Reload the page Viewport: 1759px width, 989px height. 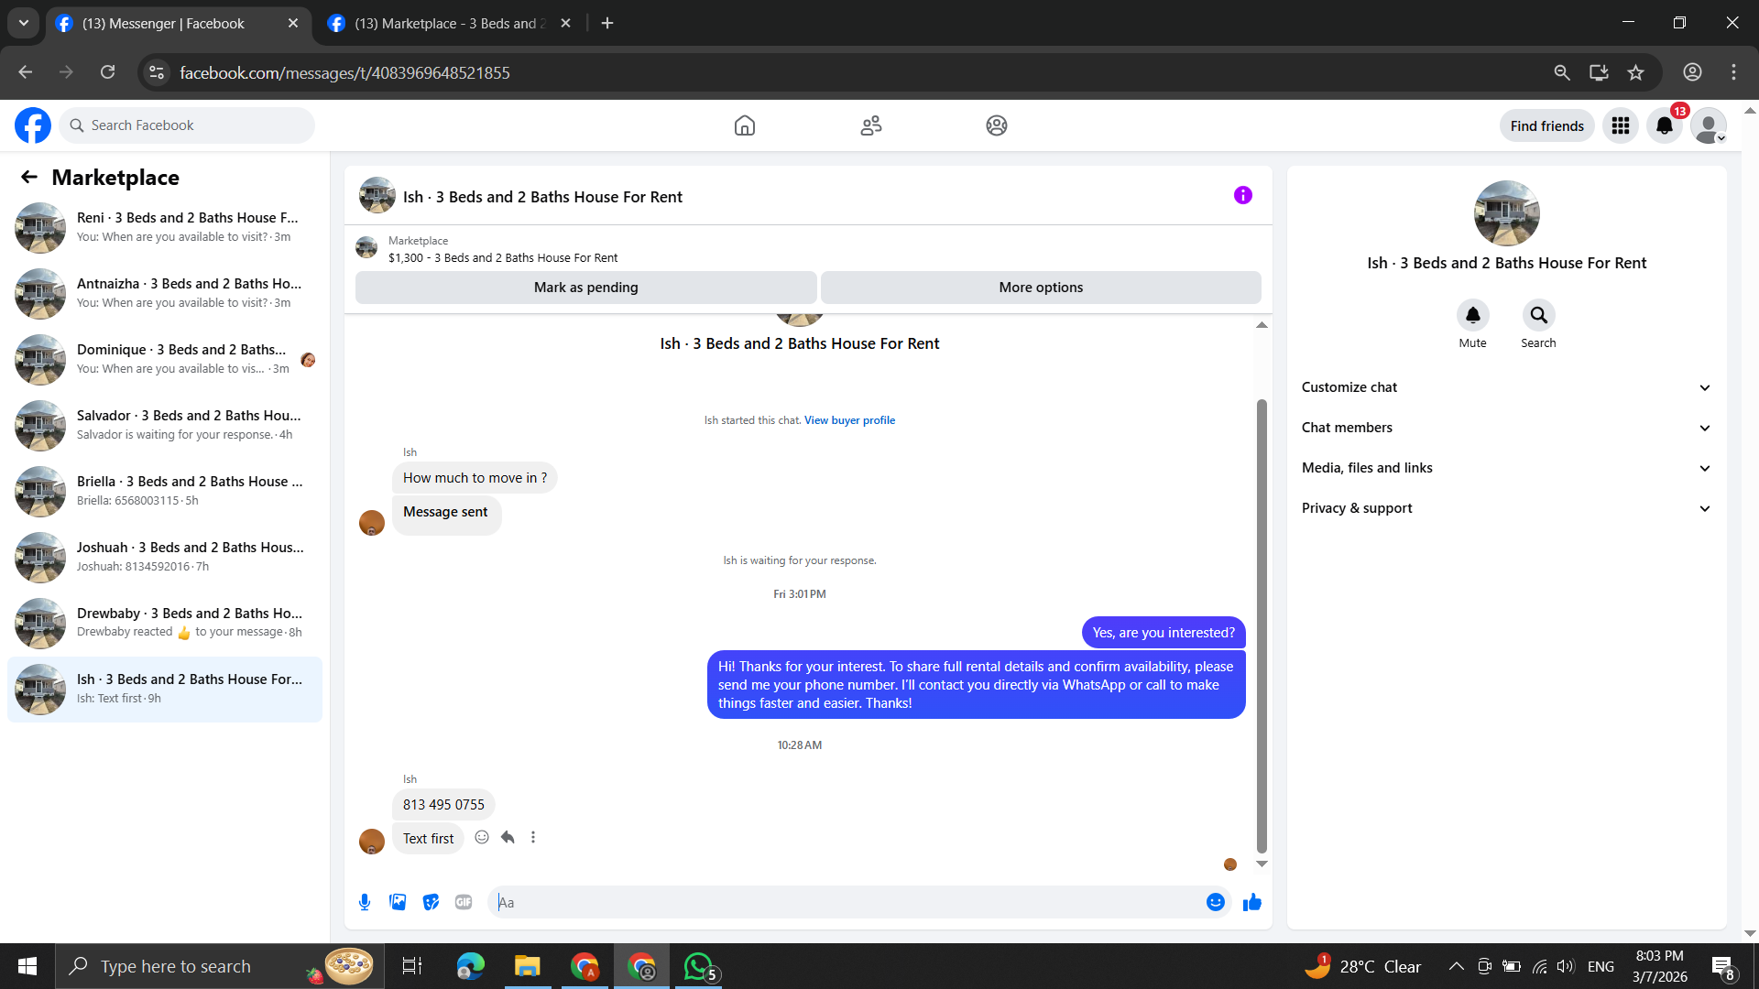pyautogui.click(x=108, y=72)
